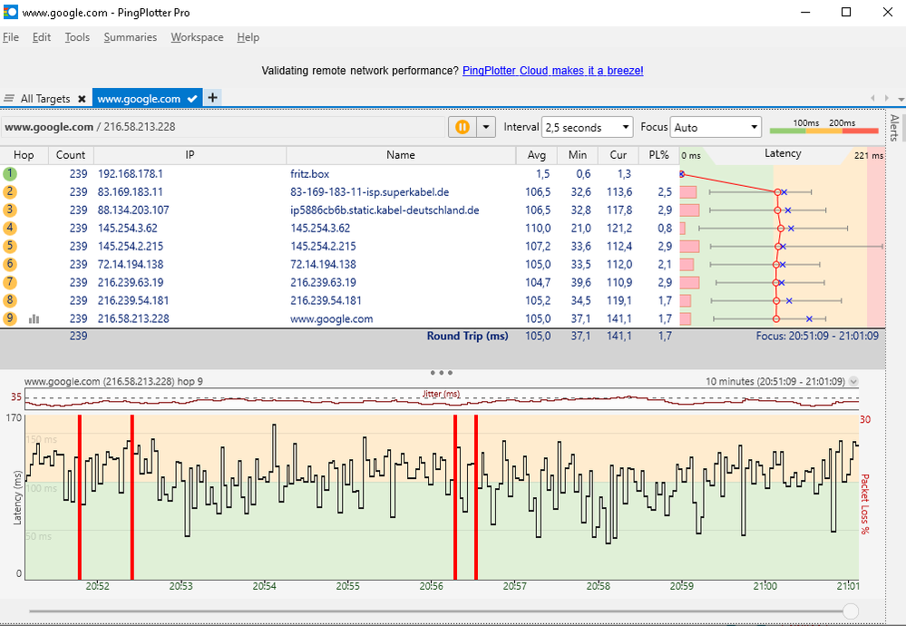Click the target address field www.google.com
This screenshot has width=906, height=626.
point(49,128)
